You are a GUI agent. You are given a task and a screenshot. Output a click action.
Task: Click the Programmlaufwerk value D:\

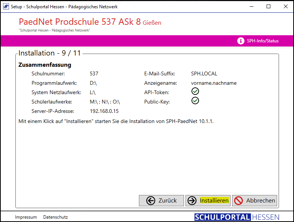93,83
